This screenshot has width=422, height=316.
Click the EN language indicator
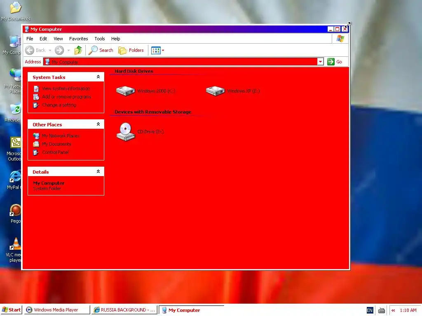point(370,310)
